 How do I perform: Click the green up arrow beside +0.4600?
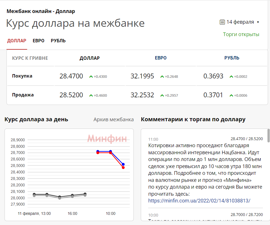pyautogui.click(x=91, y=95)
